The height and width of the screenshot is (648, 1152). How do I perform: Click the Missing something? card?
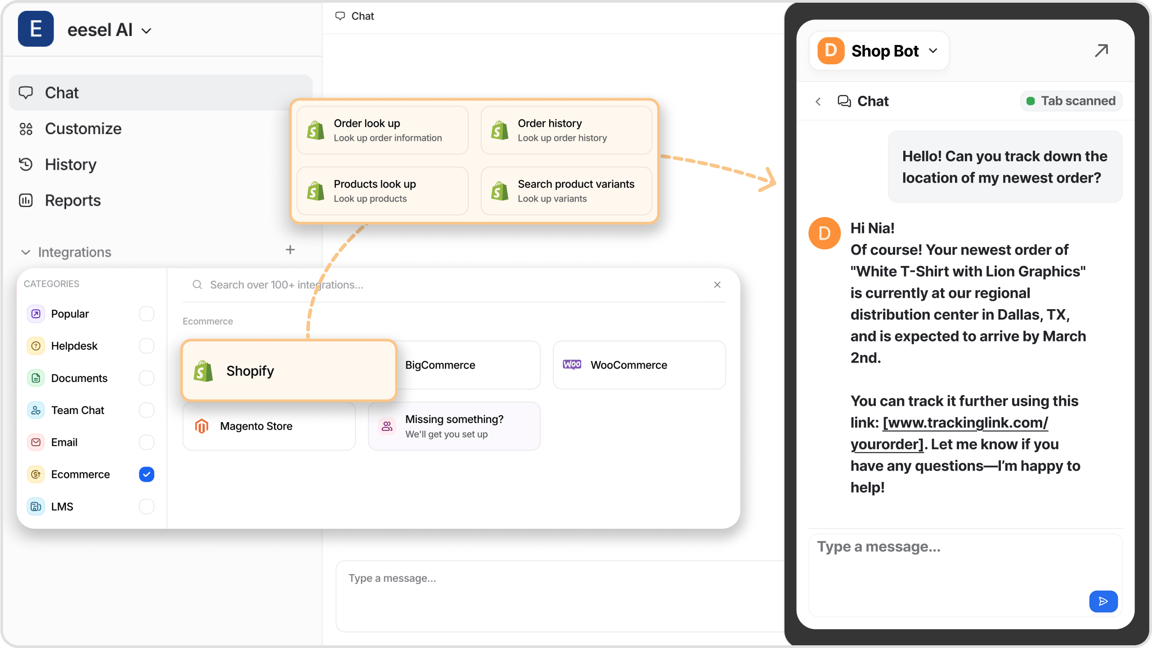[454, 426]
